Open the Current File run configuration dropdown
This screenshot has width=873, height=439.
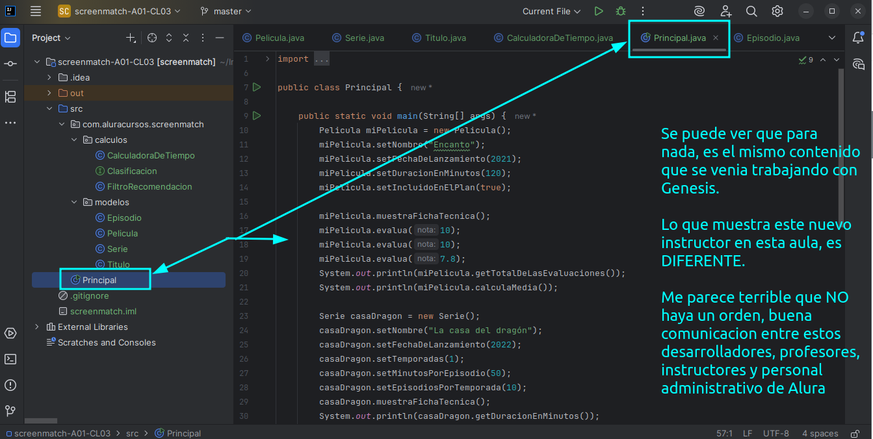tap(551, 11)
